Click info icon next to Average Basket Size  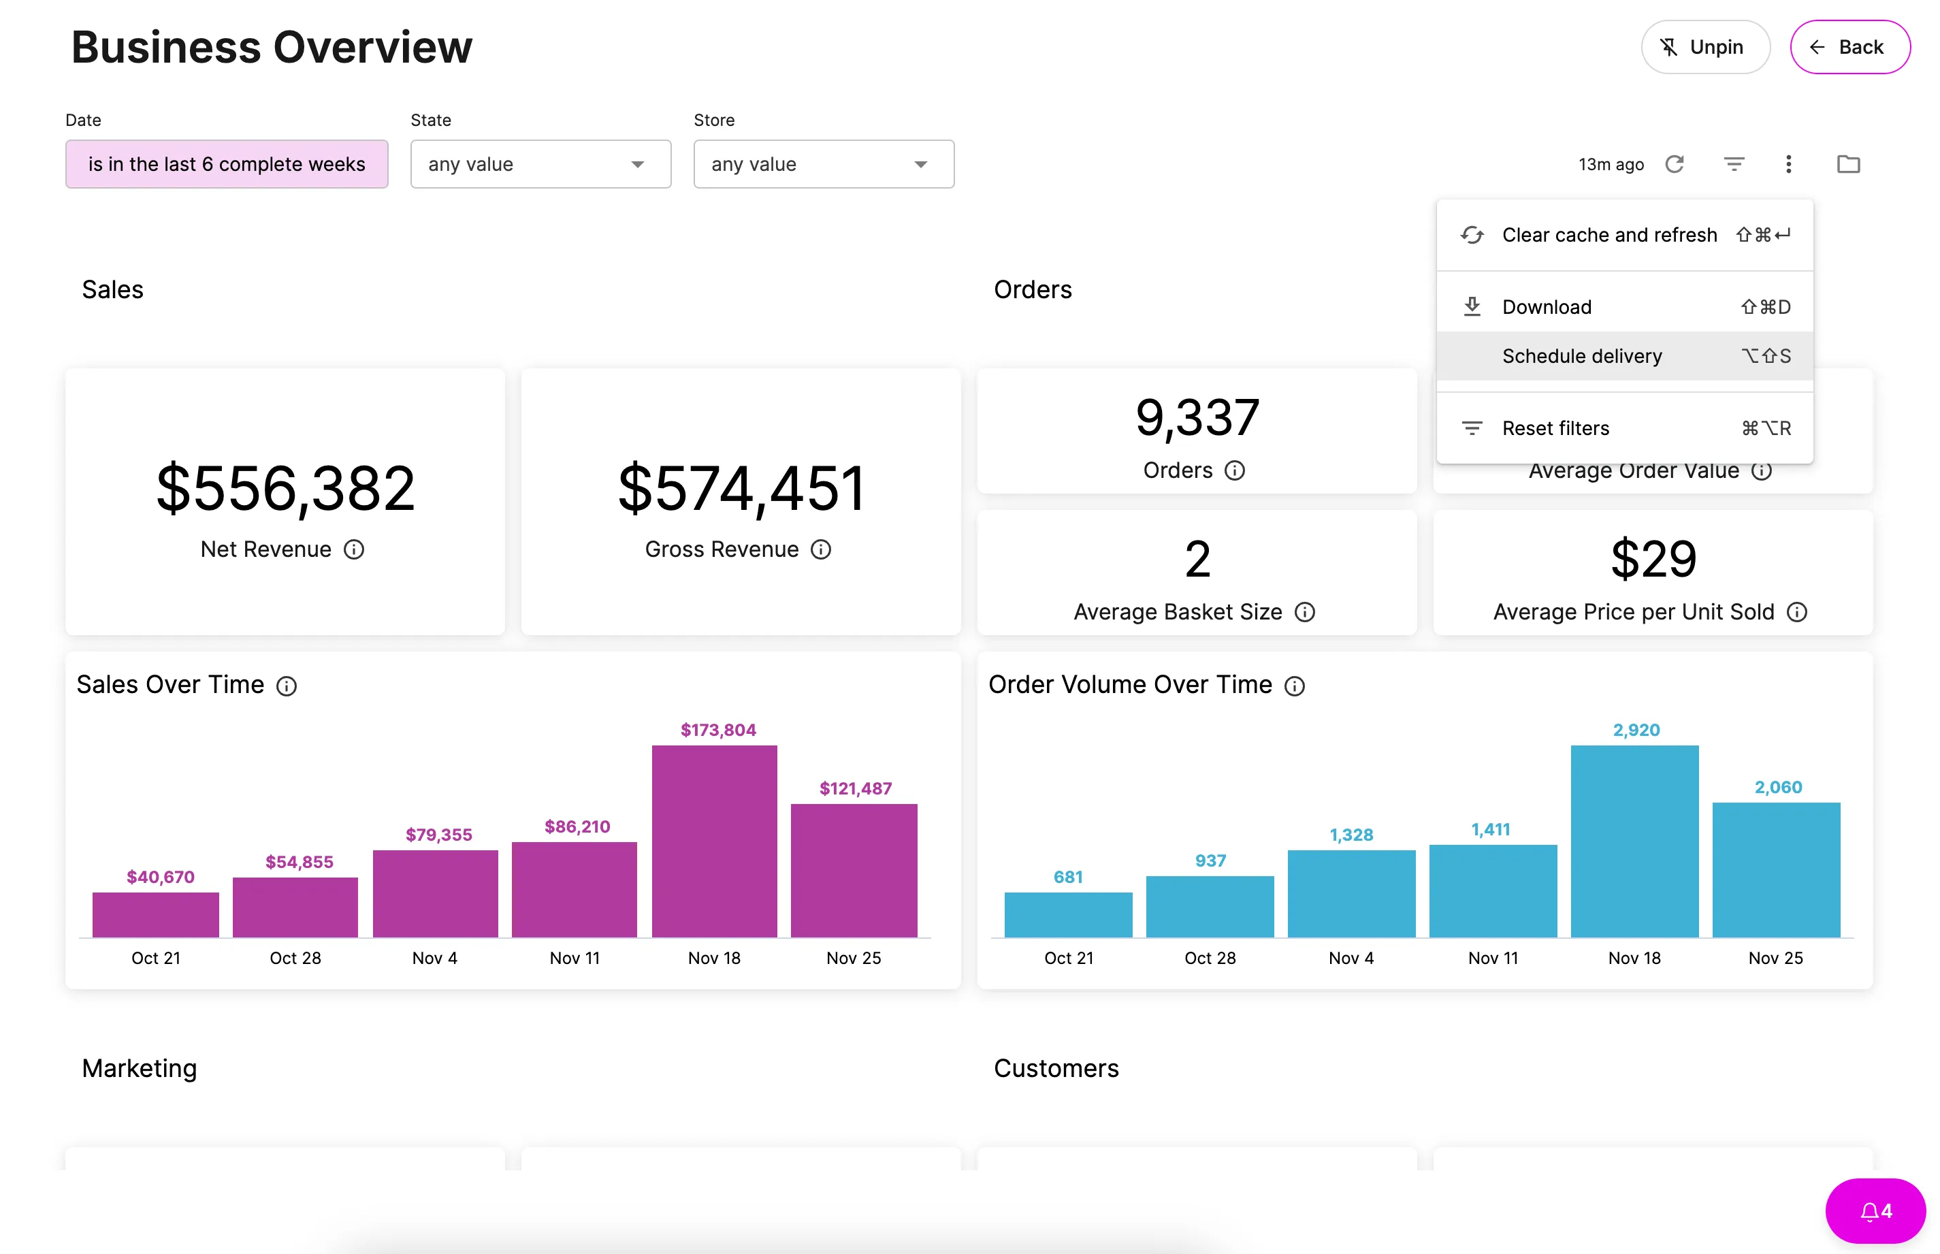click(x=1304, y=611)
